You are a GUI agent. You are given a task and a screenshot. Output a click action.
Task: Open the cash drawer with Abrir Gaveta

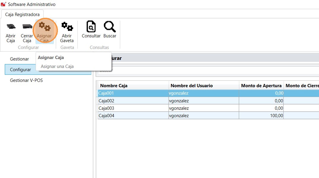[67, 27]
